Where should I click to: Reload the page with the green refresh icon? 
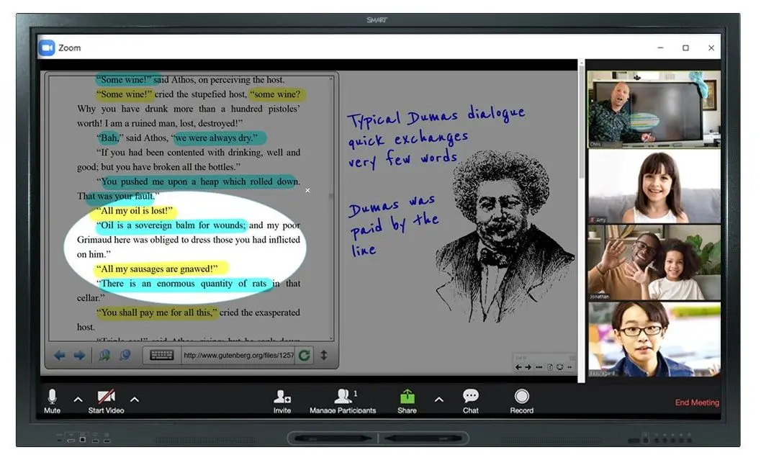(x=305, y=355)
